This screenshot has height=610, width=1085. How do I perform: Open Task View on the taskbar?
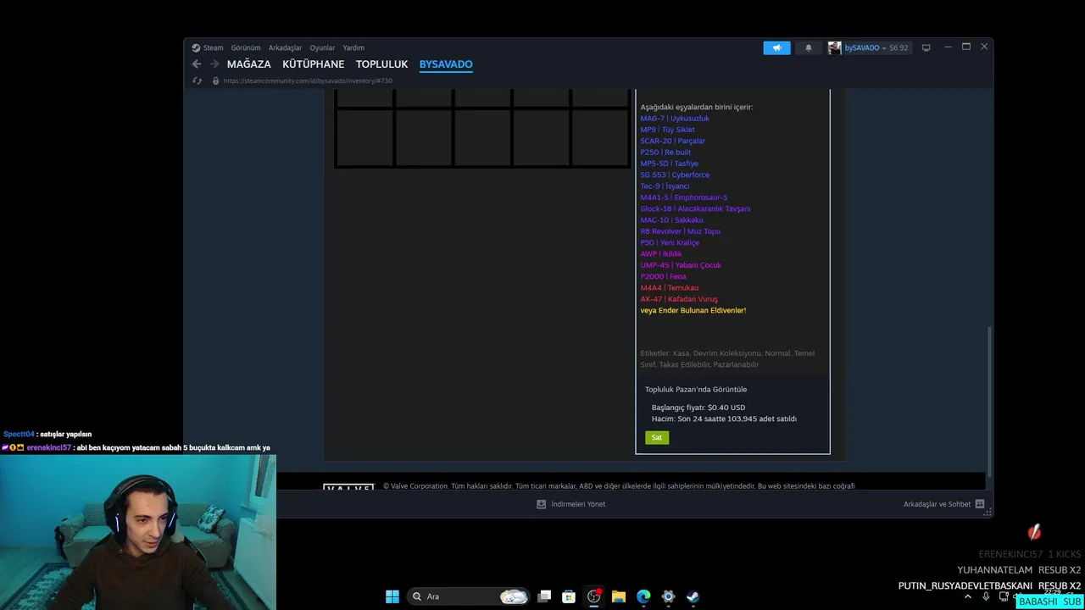pos(545,596)
